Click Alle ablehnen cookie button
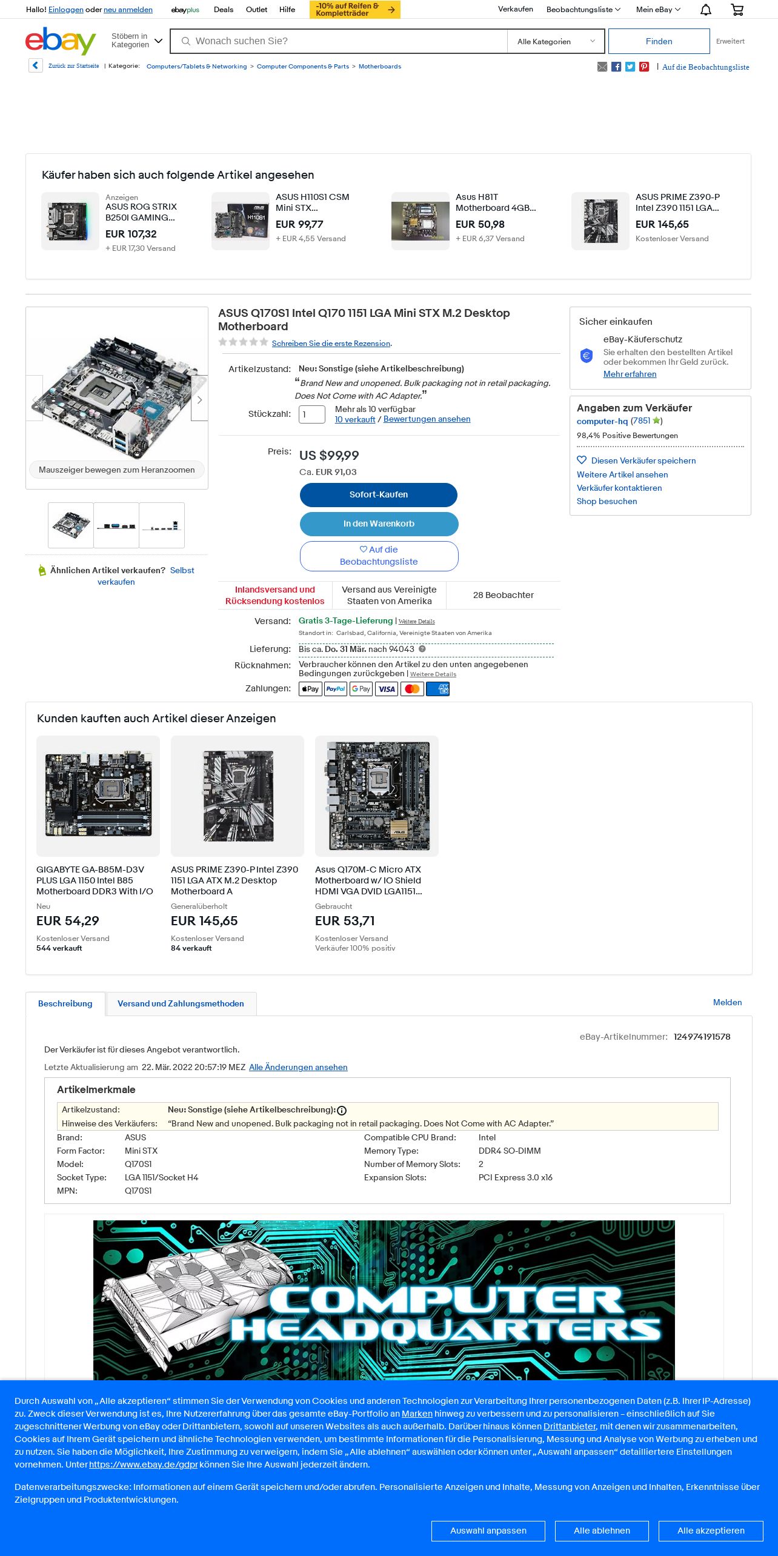The image size is (778, 1556). tap(602, 1531)
